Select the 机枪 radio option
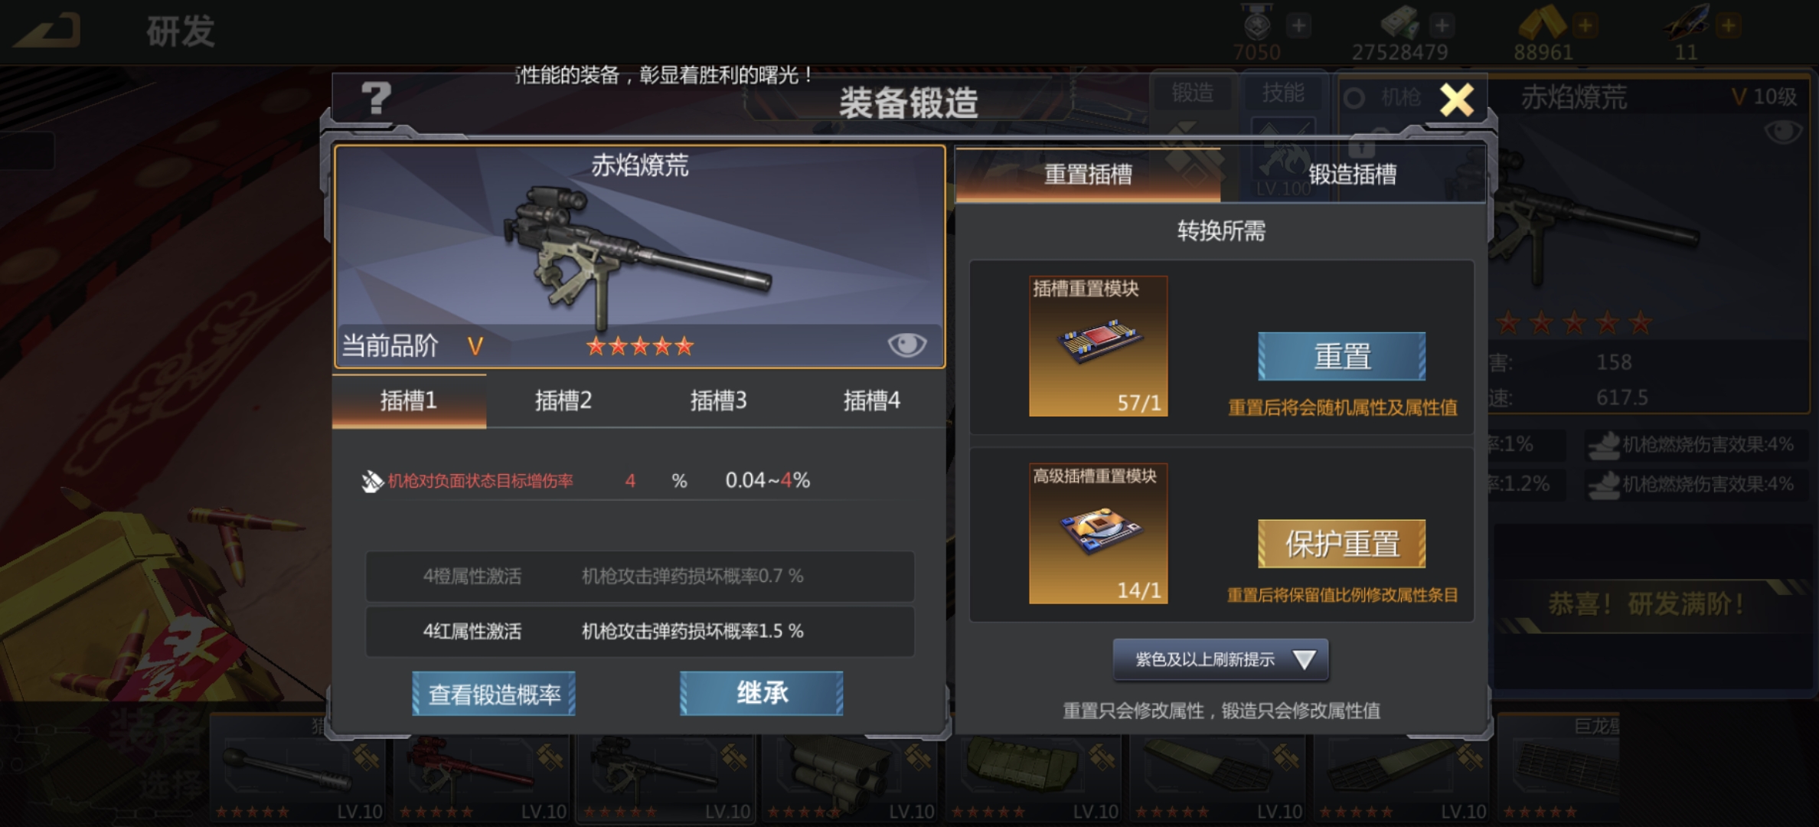The height and width of the screenshot is (827, 1819). click(x=1354, y=98)
